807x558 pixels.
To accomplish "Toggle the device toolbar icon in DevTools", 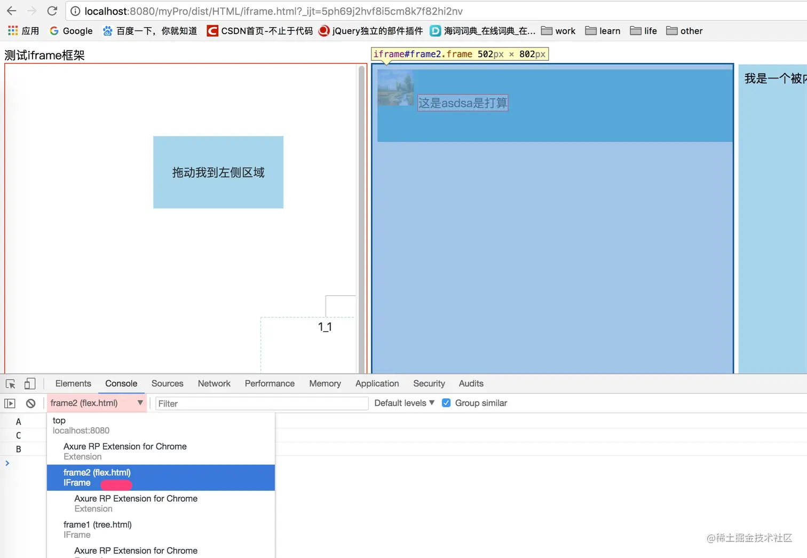I will 30,383.
